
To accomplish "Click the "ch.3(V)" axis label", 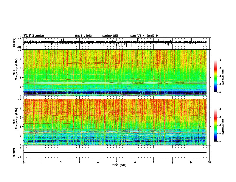I will point(14,153).
